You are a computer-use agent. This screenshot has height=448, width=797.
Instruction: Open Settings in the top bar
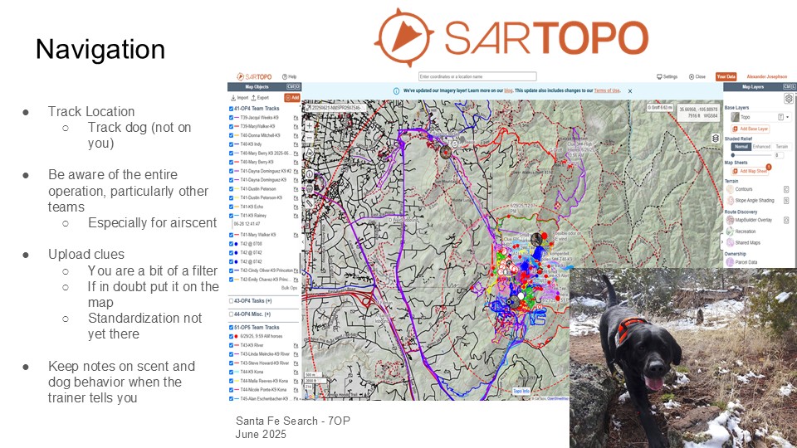click(667, 76)
